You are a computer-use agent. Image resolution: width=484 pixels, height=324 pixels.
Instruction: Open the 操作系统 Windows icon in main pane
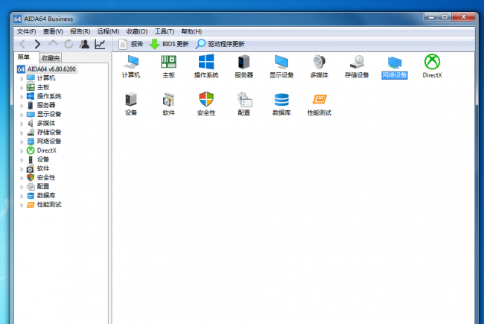point(206,66)
